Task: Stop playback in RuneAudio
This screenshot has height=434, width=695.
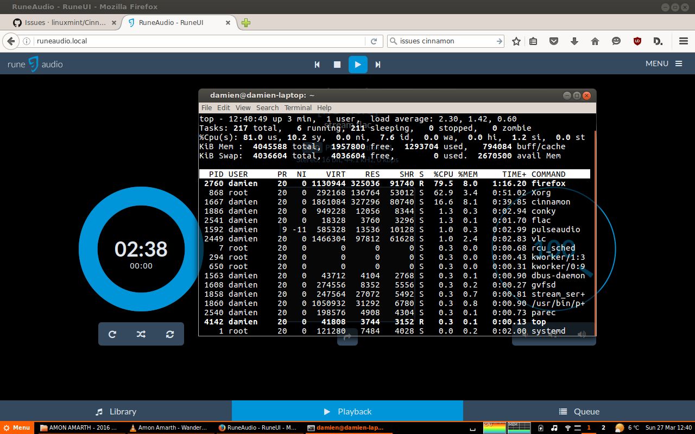Action: tap(337, 65)
